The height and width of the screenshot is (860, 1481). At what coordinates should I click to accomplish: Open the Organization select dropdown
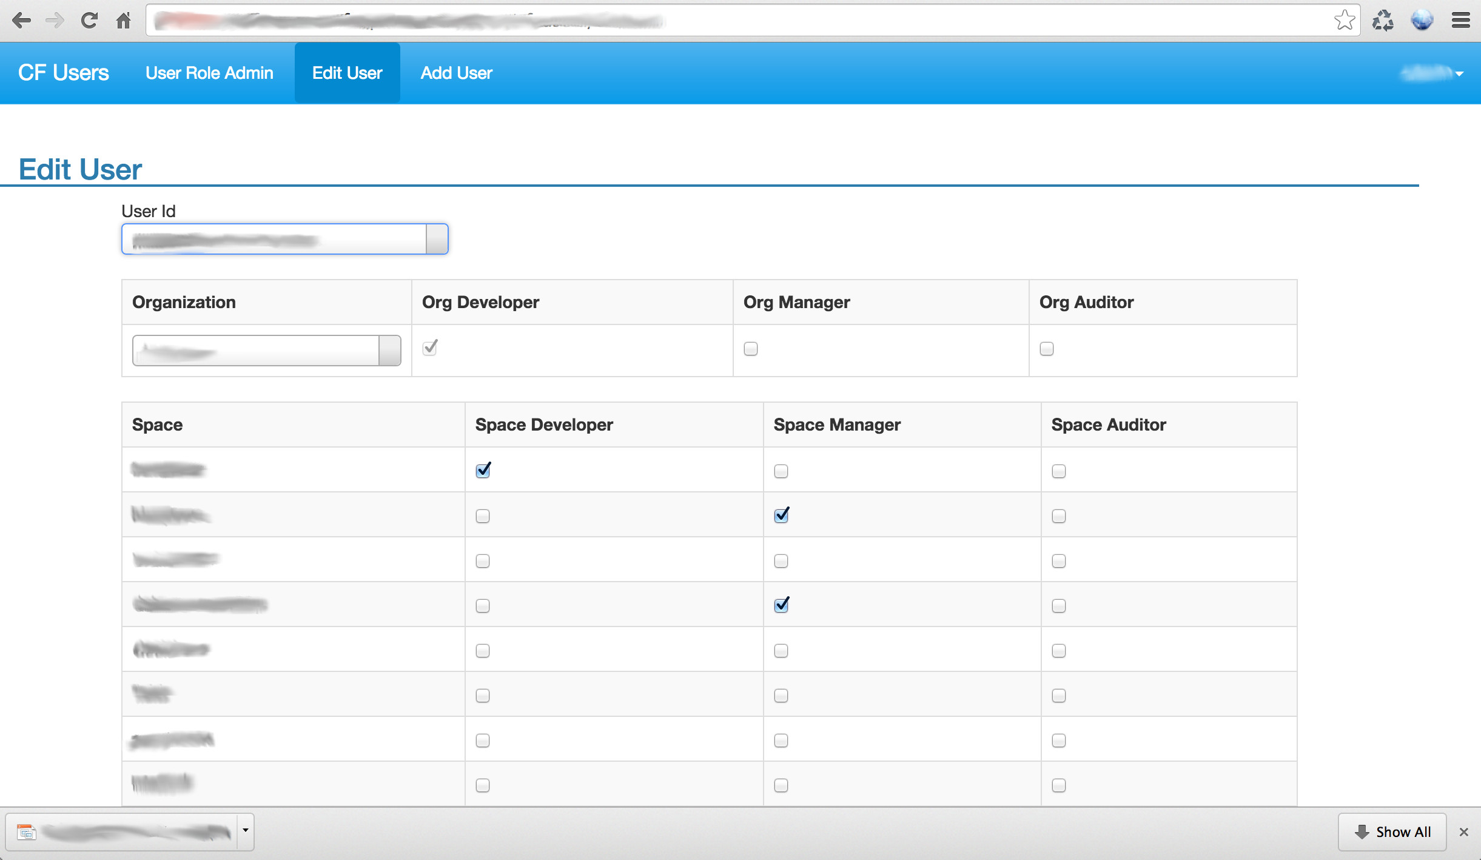coord(389,351)
